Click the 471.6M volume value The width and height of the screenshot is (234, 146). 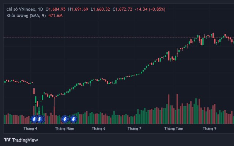tap(56, 15)
